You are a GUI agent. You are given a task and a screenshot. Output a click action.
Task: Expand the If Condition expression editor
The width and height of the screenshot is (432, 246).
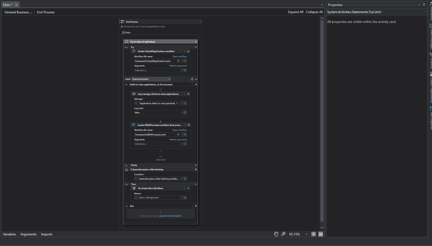tap(181, 179)
